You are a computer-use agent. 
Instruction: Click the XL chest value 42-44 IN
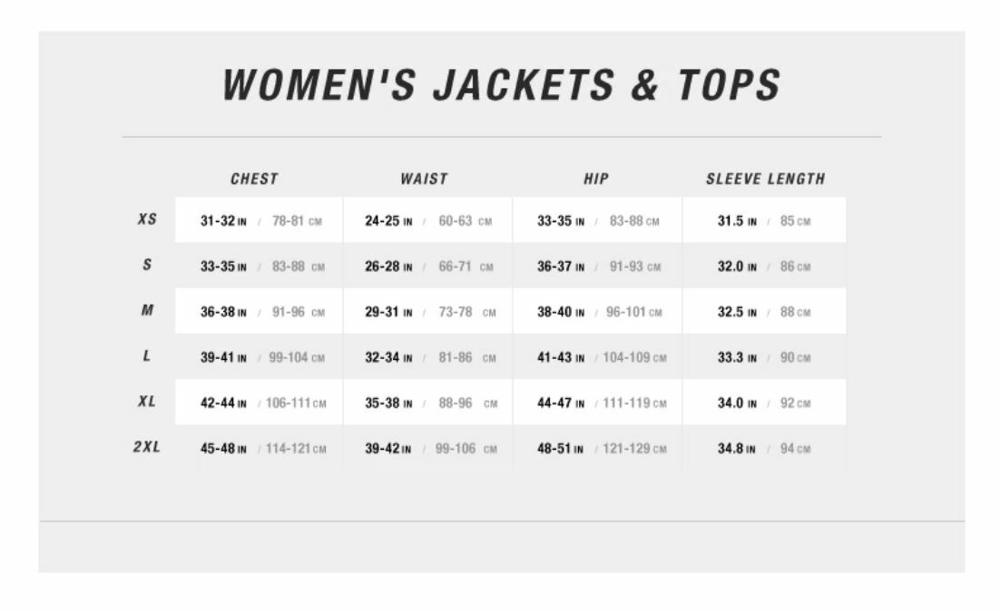(x=223, y=403)
